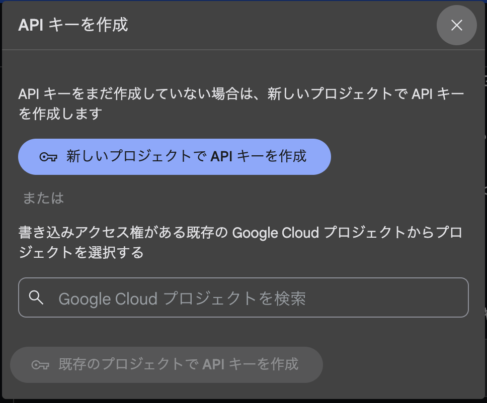Select 既存のプロジェクトで API キーを作成 button
The width and height of the screenshot is (487, 403).
coord(167,365)
